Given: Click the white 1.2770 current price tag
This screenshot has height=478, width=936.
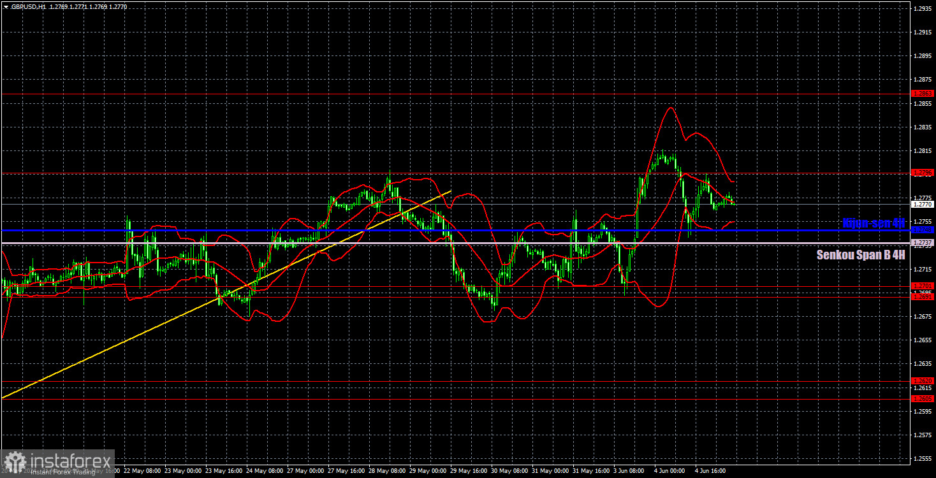Looking at the screenshot, I should [923, 205].
